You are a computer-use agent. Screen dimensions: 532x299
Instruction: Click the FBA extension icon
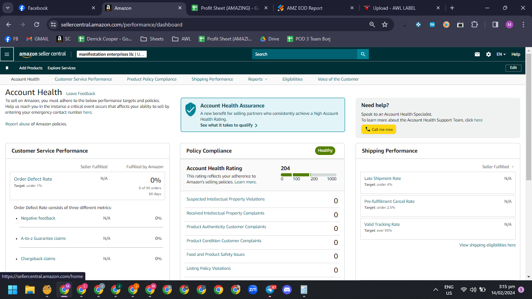pos(432,25)
